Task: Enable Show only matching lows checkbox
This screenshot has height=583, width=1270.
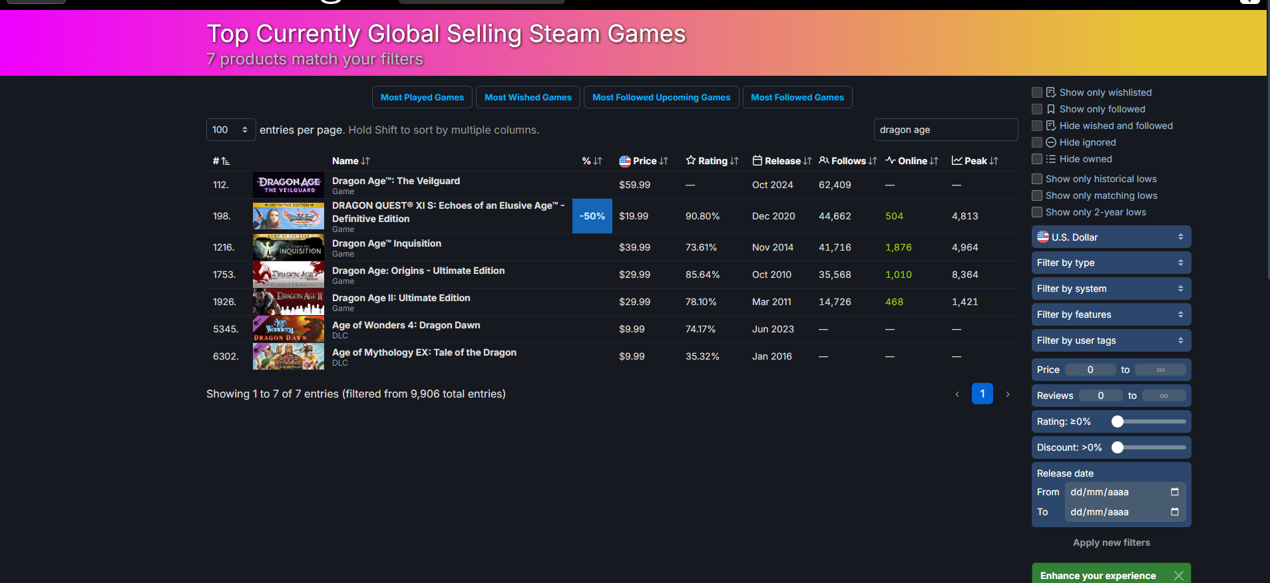Action: 1037,195
